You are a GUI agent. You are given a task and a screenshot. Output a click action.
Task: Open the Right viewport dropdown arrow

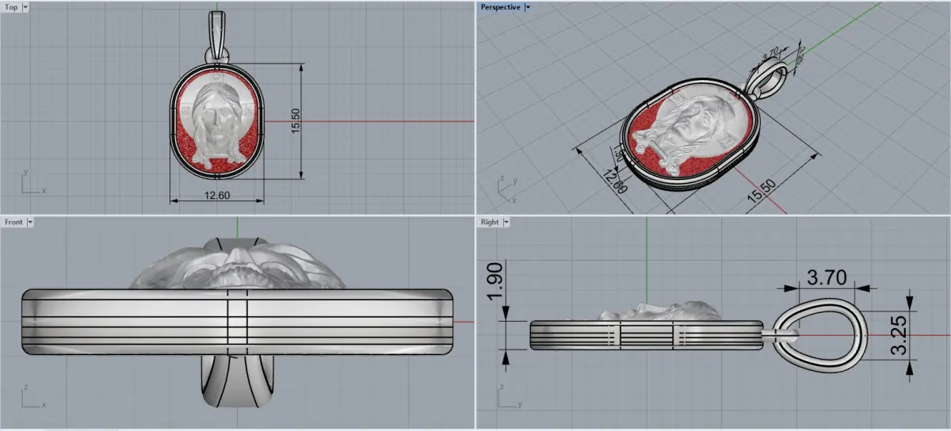(506, 222)
